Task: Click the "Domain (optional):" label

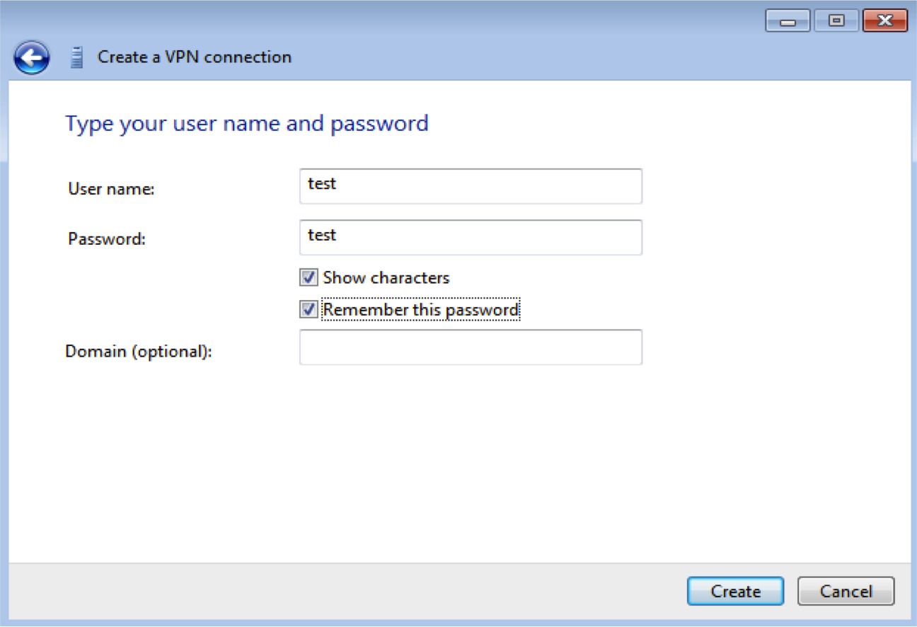Action: click(139, 352)
